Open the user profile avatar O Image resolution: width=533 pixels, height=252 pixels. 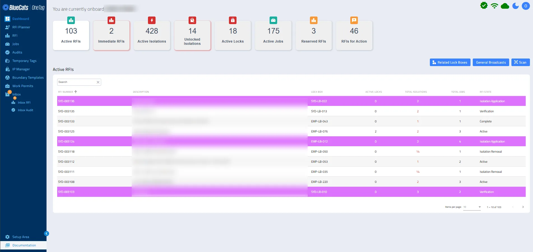pyautogui.click(x=526, y=6)
